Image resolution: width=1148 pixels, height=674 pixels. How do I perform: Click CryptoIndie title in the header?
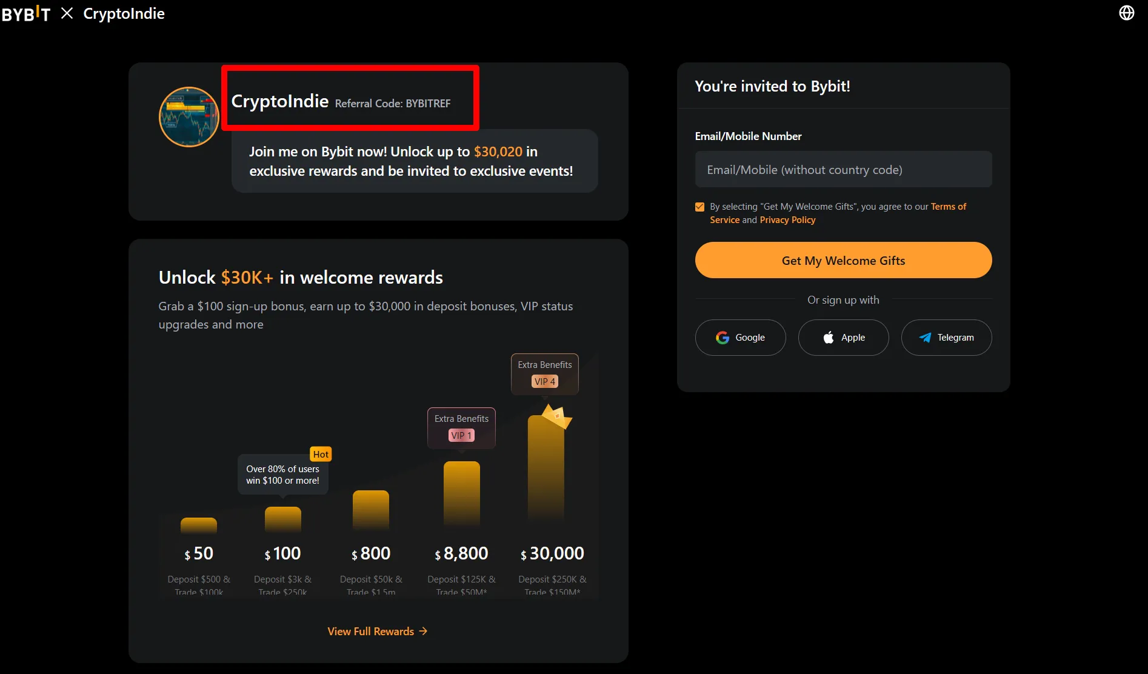(124, 13)
